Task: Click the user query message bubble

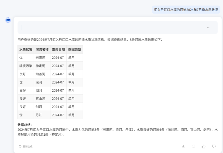Action: tap(186, 10)
